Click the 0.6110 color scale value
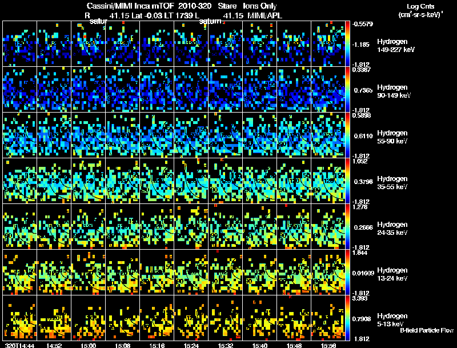Screen dimensions: 457x348 [x=363, y=136]
